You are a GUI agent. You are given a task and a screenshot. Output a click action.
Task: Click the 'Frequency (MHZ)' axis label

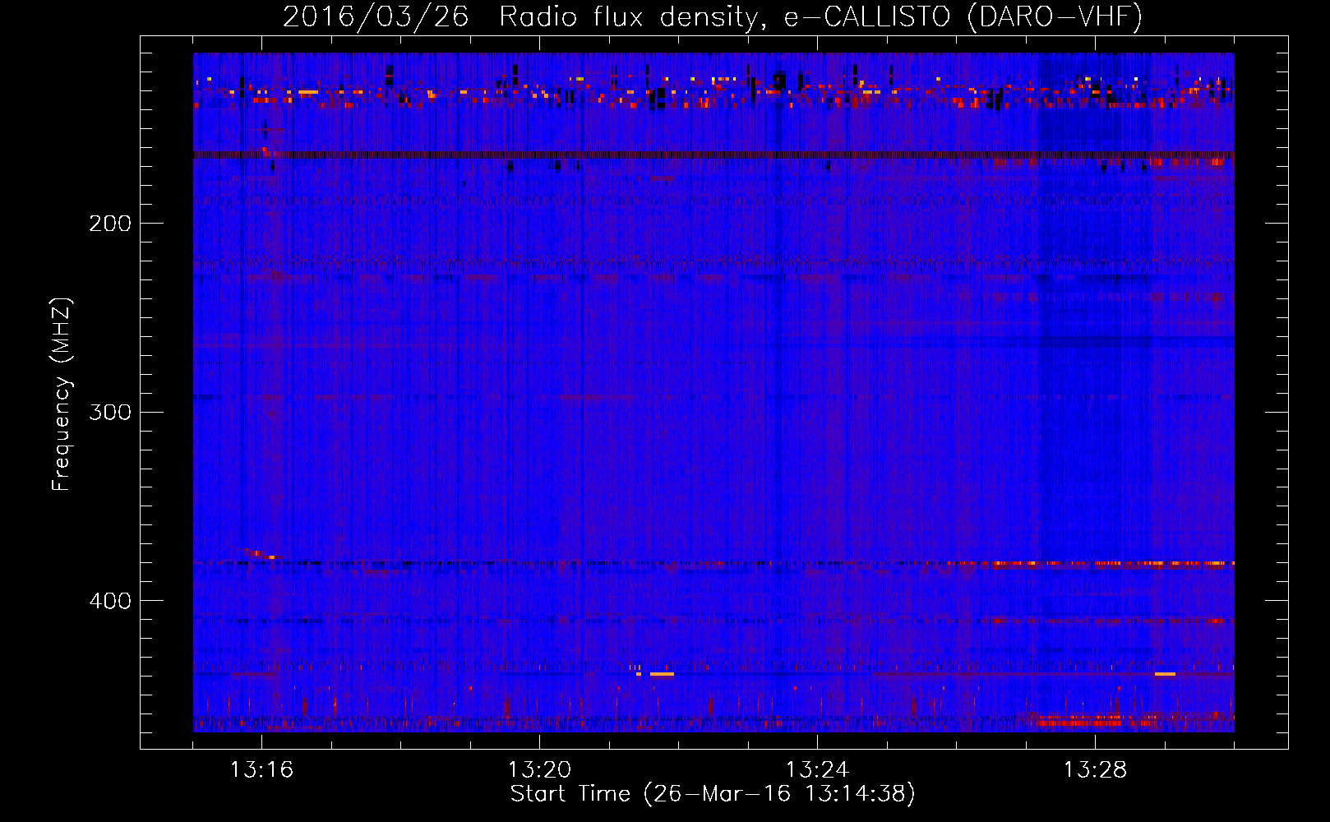tap(62, 395)
